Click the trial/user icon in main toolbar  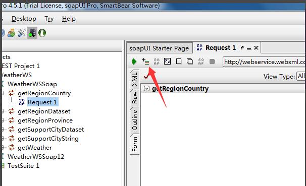11,33
